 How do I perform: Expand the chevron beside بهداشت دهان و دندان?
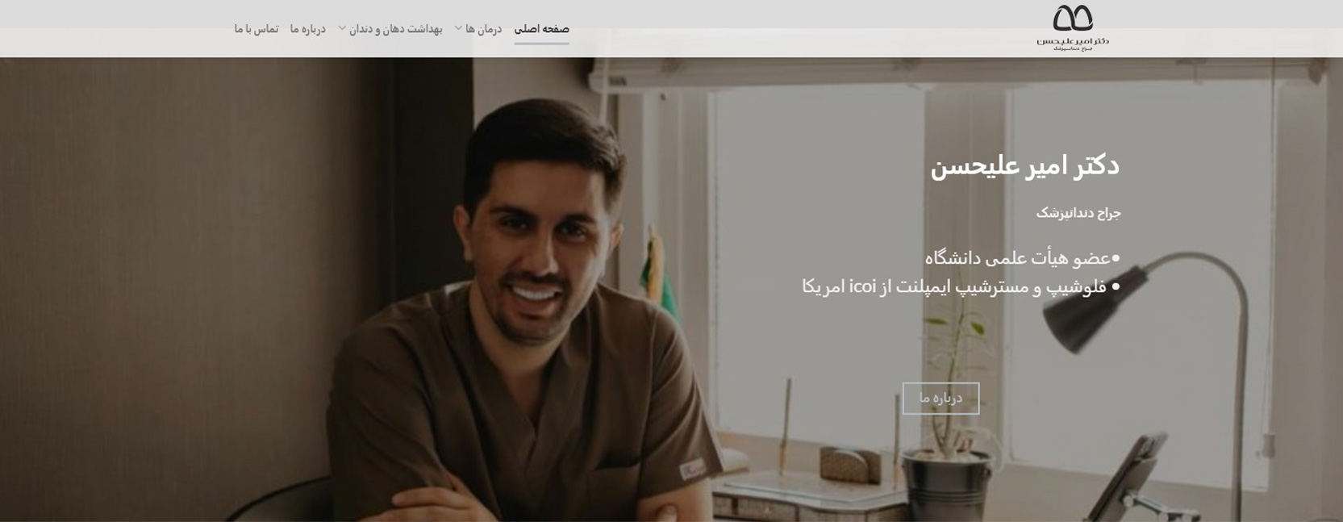point(342,28)
